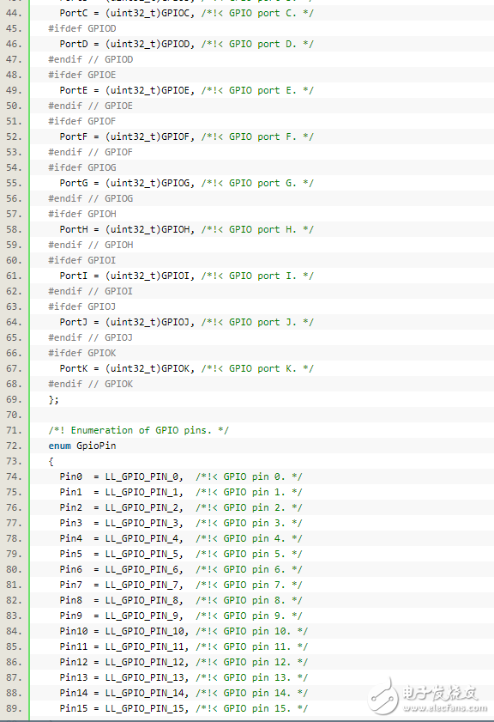494x722 pixels.
Task: Click the '#ifdef GPIOH' directive
Action: click(x=82, y=214)
